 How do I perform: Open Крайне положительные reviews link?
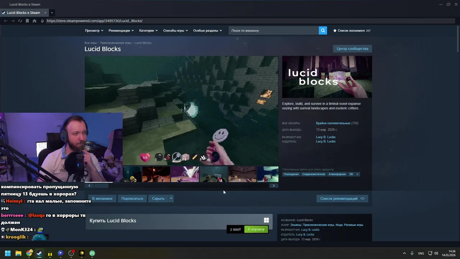click(x=333, y=123)
